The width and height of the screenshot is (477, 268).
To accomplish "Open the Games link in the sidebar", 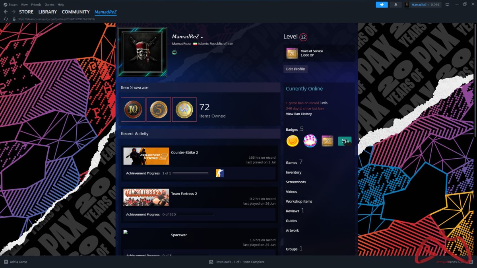I will 291,163.
